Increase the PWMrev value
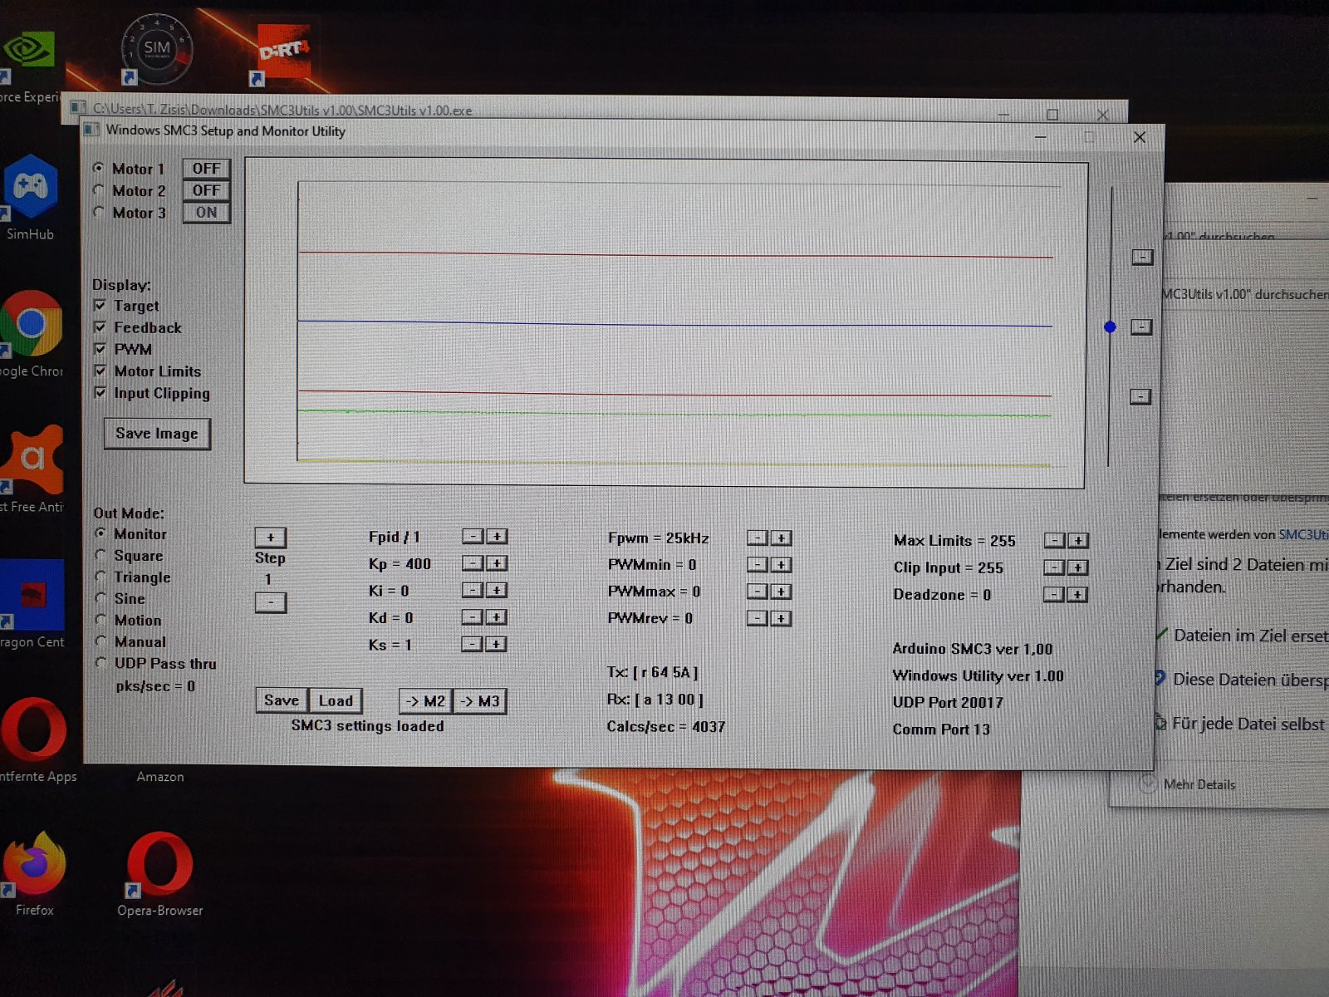 pos(781,618)
